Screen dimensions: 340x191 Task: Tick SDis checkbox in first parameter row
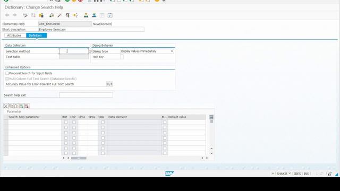[x=103, y=122]
